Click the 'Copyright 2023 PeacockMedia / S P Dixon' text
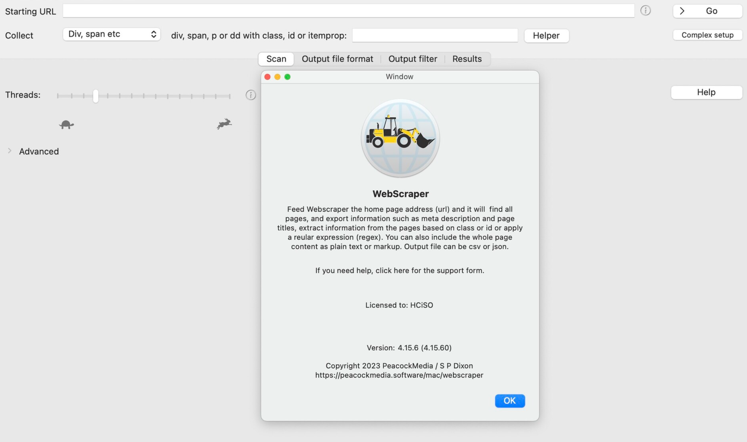Image resolution: width=747 pixels, height=442 pixels. [399, 366]
